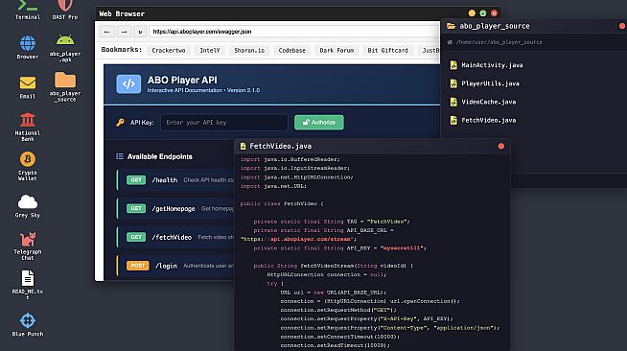
Task: Open the abo_player.apk Android file icon
Action: tap(65, 48)
